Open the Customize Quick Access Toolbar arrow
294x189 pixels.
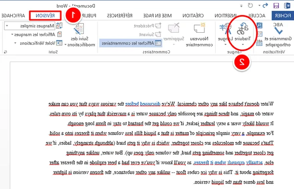coord(241,6)
